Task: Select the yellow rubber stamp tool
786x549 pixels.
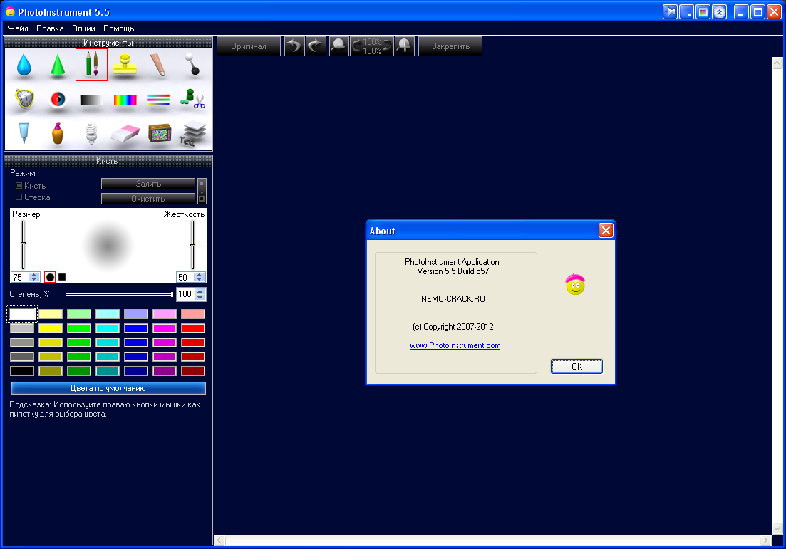Action: pyautogui.click(x=125, y=65)
